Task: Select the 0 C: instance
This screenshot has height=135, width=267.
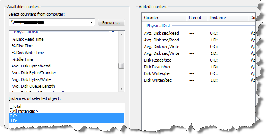Action: (x=67, y=116)
